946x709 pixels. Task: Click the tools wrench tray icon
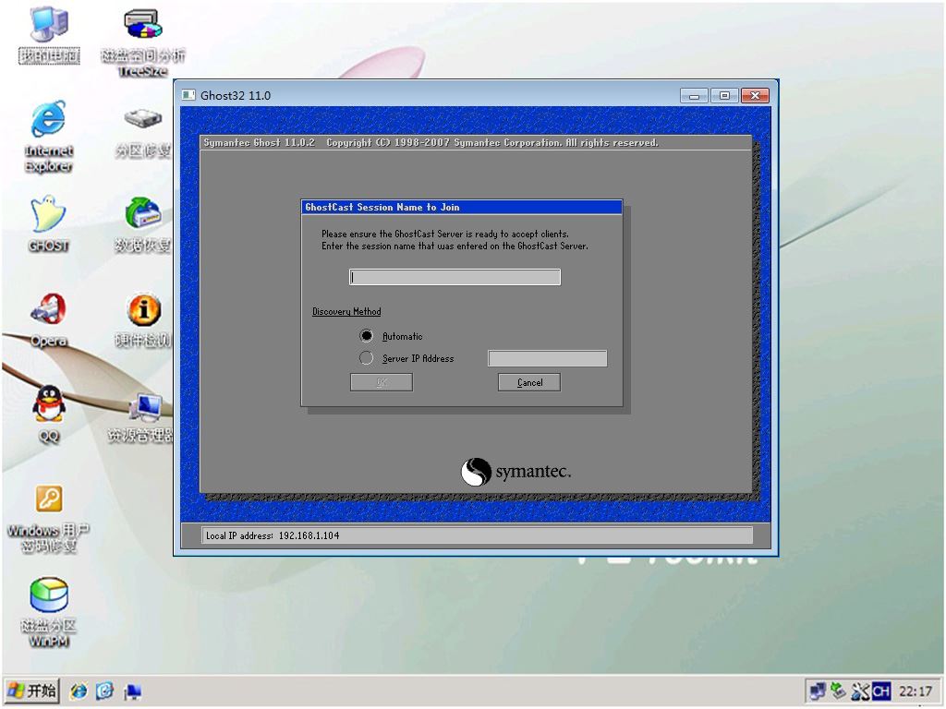point(859,691)
